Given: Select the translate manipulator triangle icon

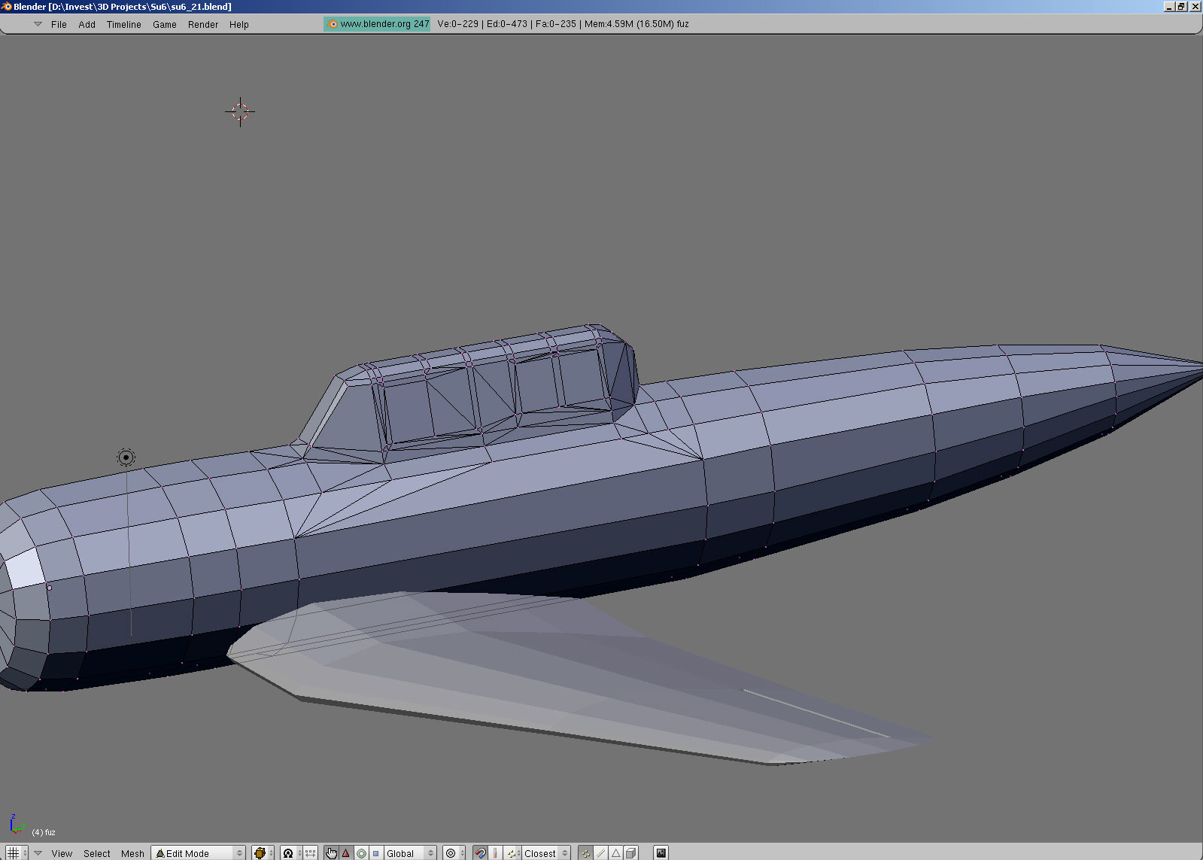Looking at the screenshot, I should click(x=346, y=853).
